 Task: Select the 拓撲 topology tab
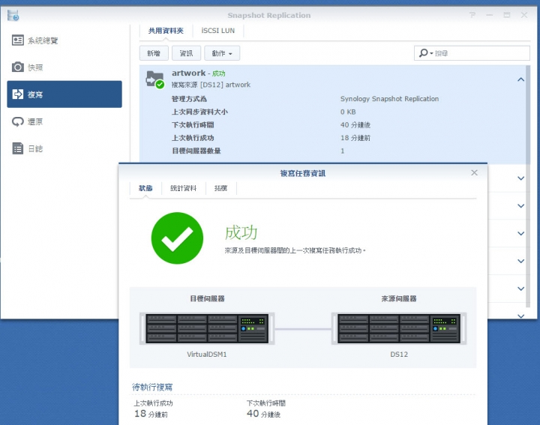tap(220, 188)
